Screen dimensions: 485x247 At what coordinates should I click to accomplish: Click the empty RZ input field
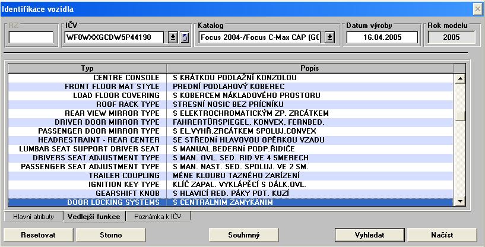(31, 38)
